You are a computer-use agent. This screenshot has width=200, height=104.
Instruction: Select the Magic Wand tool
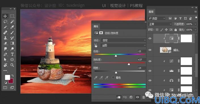tap(12, 21)
